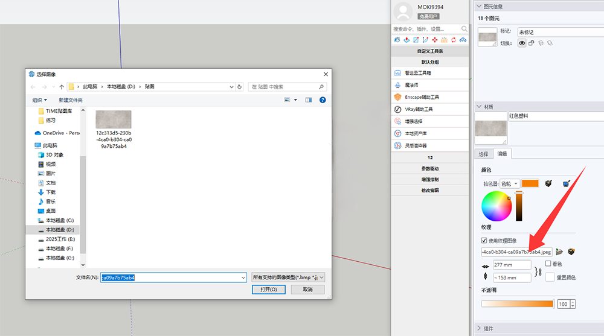The height and width of the screenshot is (336, 604).
Task: Collapse the 图元信息 panel
Action: click(479, 6)
